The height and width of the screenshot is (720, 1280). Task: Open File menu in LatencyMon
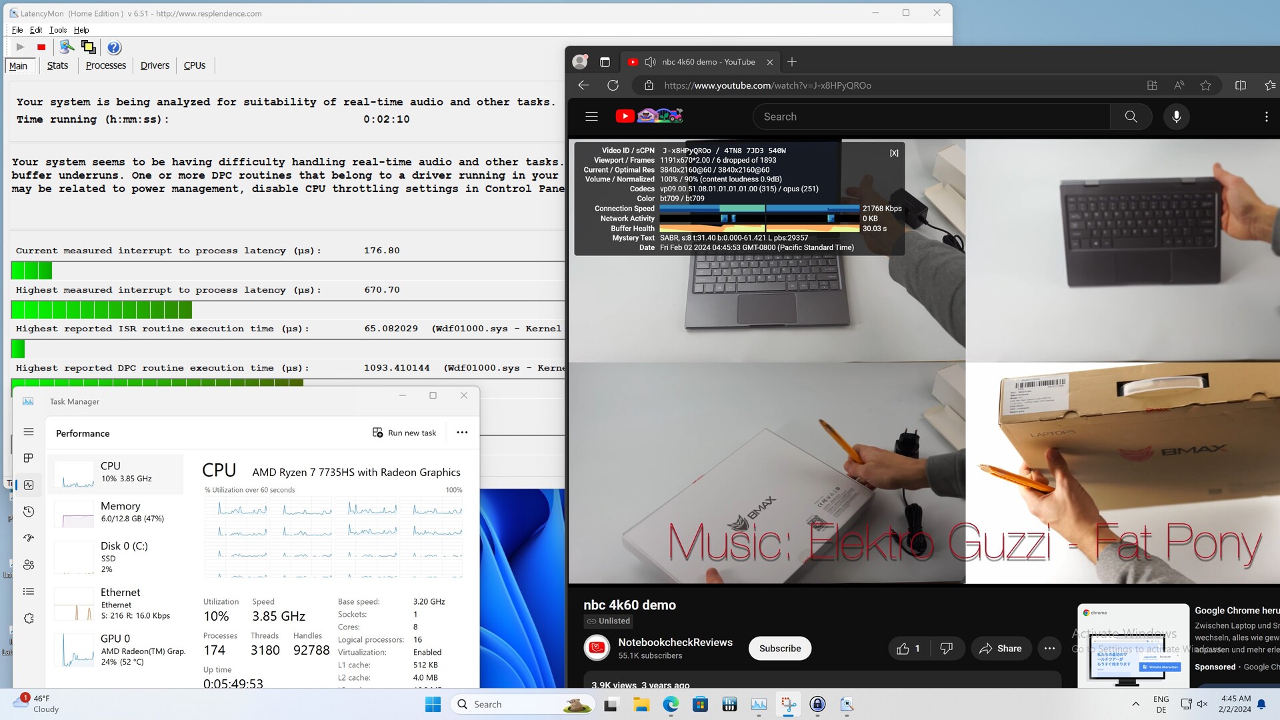click(17, 30)
